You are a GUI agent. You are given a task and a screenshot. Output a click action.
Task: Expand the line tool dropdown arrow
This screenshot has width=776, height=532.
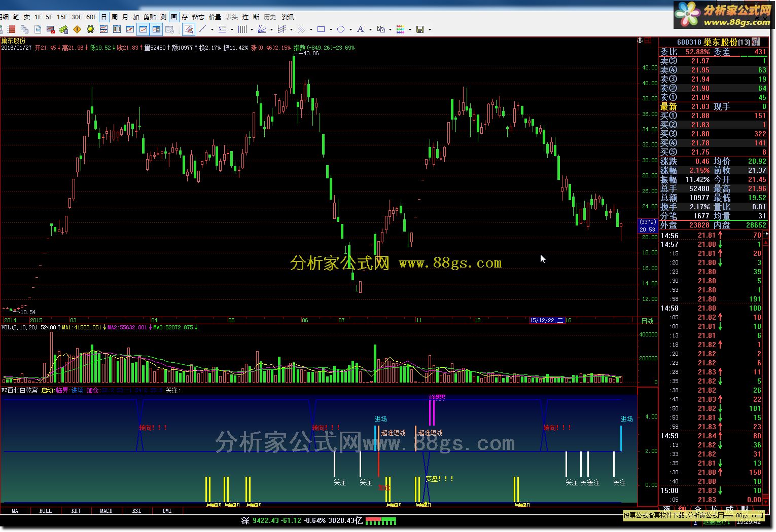click(212, 29)
